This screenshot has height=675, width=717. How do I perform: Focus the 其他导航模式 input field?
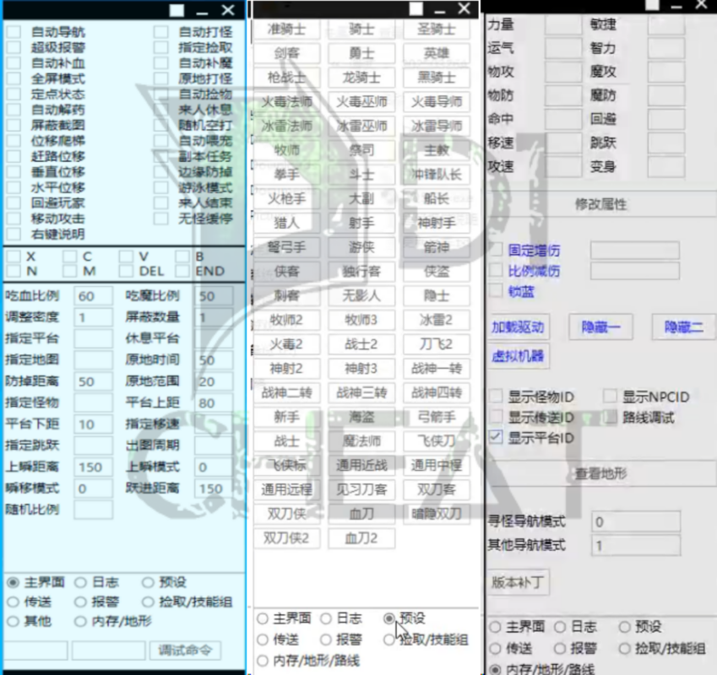tap(636, 545)
